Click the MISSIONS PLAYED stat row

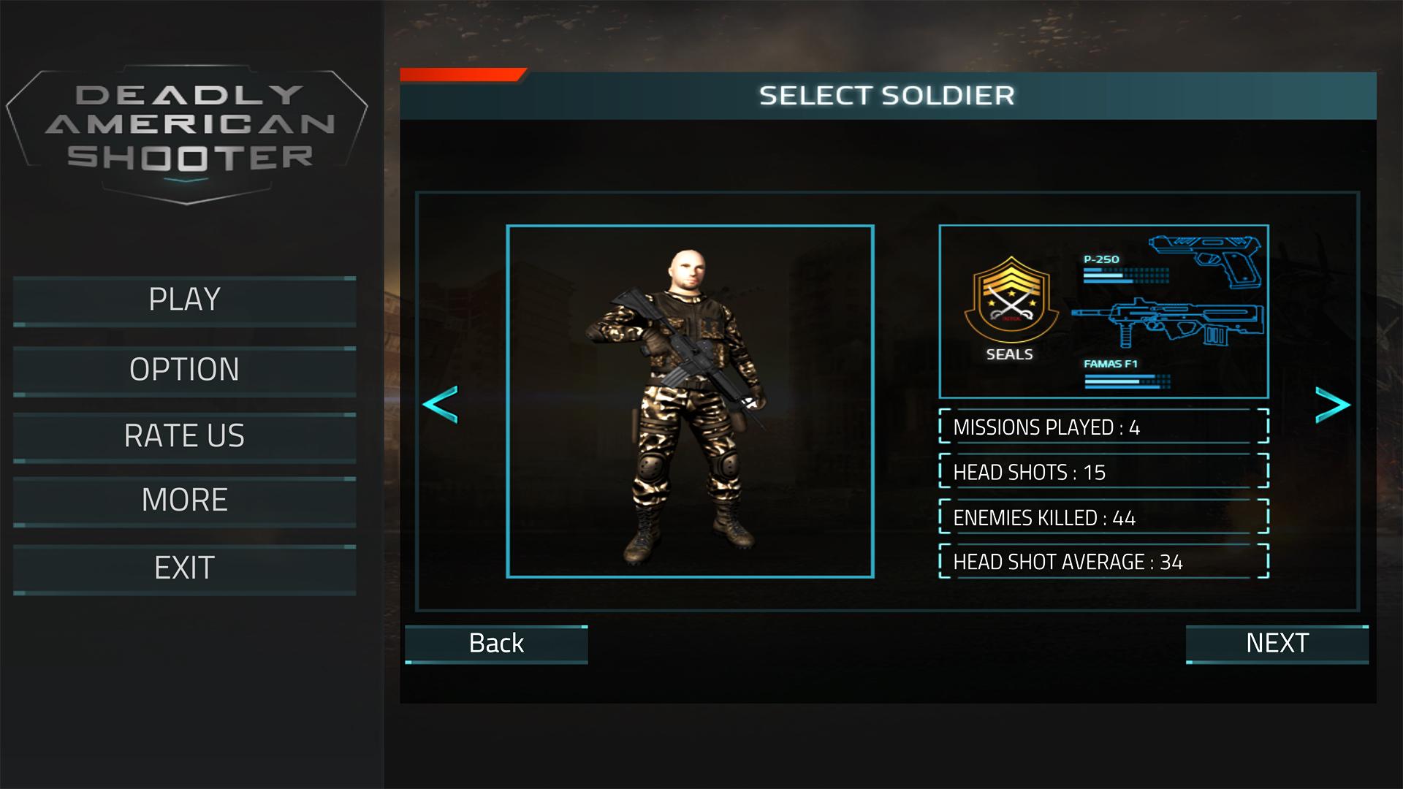point(1103,427)
